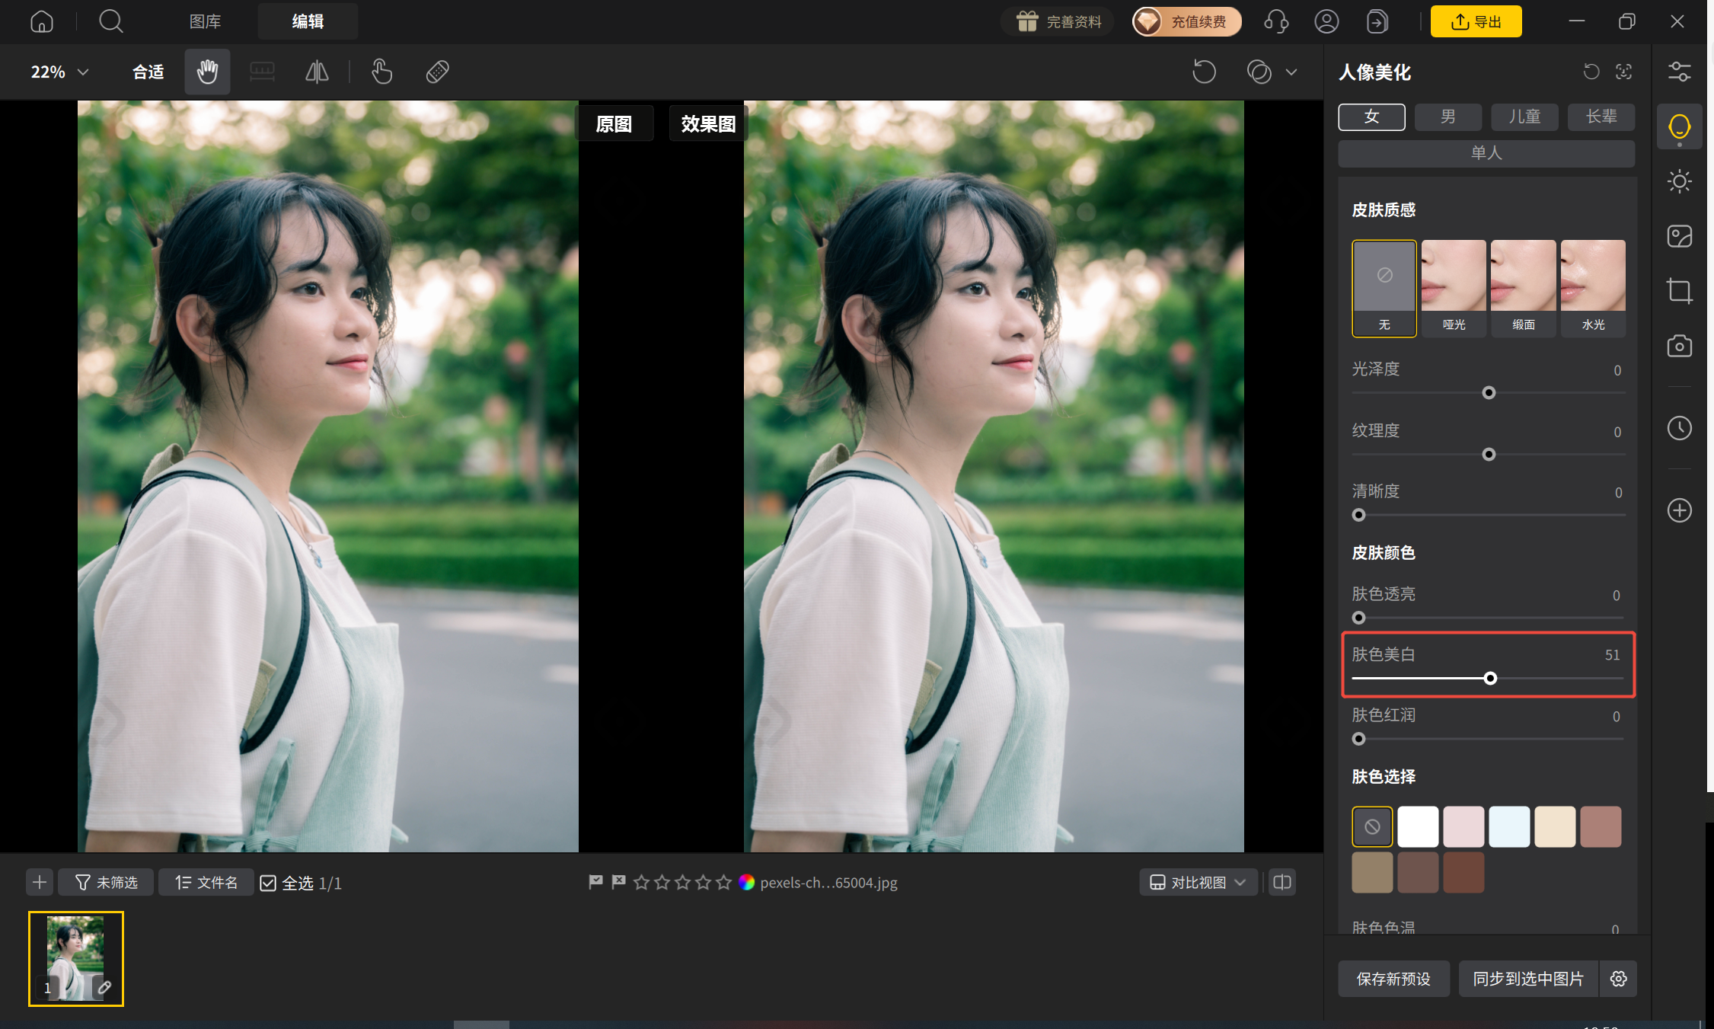Open the crop tool sidebar panel
The height and width of the screenshot is (1029, 1714).
(1679, 291)
